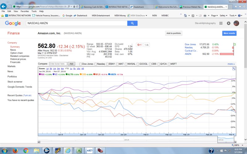Image resolution: width=247 pixels, height=154 pixels.
Task: Click the Add to portfolio button
Action: pyautogui.click(x=174, y=33)
